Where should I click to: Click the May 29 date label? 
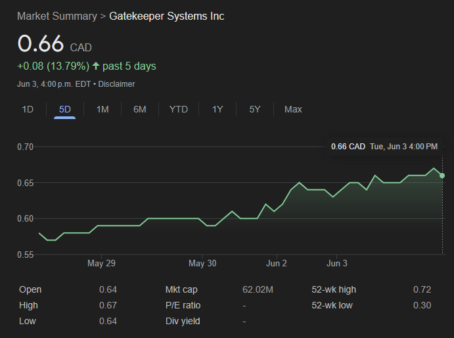click(x=101, y=264)
